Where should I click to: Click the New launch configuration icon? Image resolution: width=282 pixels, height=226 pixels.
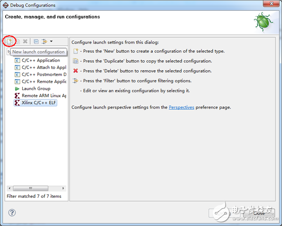tap(9, 41)
